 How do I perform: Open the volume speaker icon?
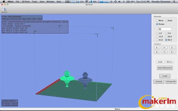tap(120, 1)
